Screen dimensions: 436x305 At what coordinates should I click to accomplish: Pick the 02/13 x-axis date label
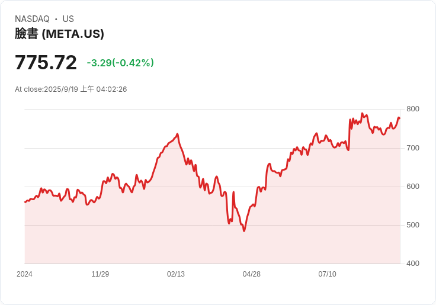tap(176, 274)
